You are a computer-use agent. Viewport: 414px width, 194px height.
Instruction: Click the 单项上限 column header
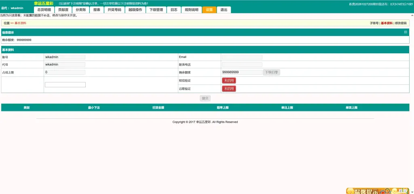tap(351, 108)
